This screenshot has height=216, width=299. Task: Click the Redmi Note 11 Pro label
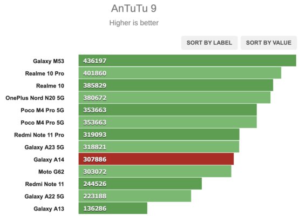click(x=39, y=135)
